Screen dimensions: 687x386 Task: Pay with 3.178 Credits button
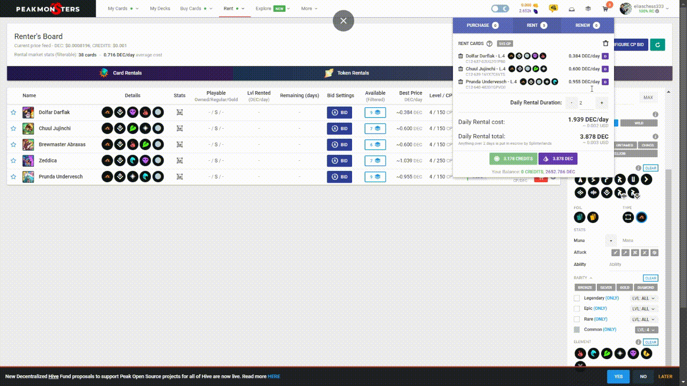point(513,159)
